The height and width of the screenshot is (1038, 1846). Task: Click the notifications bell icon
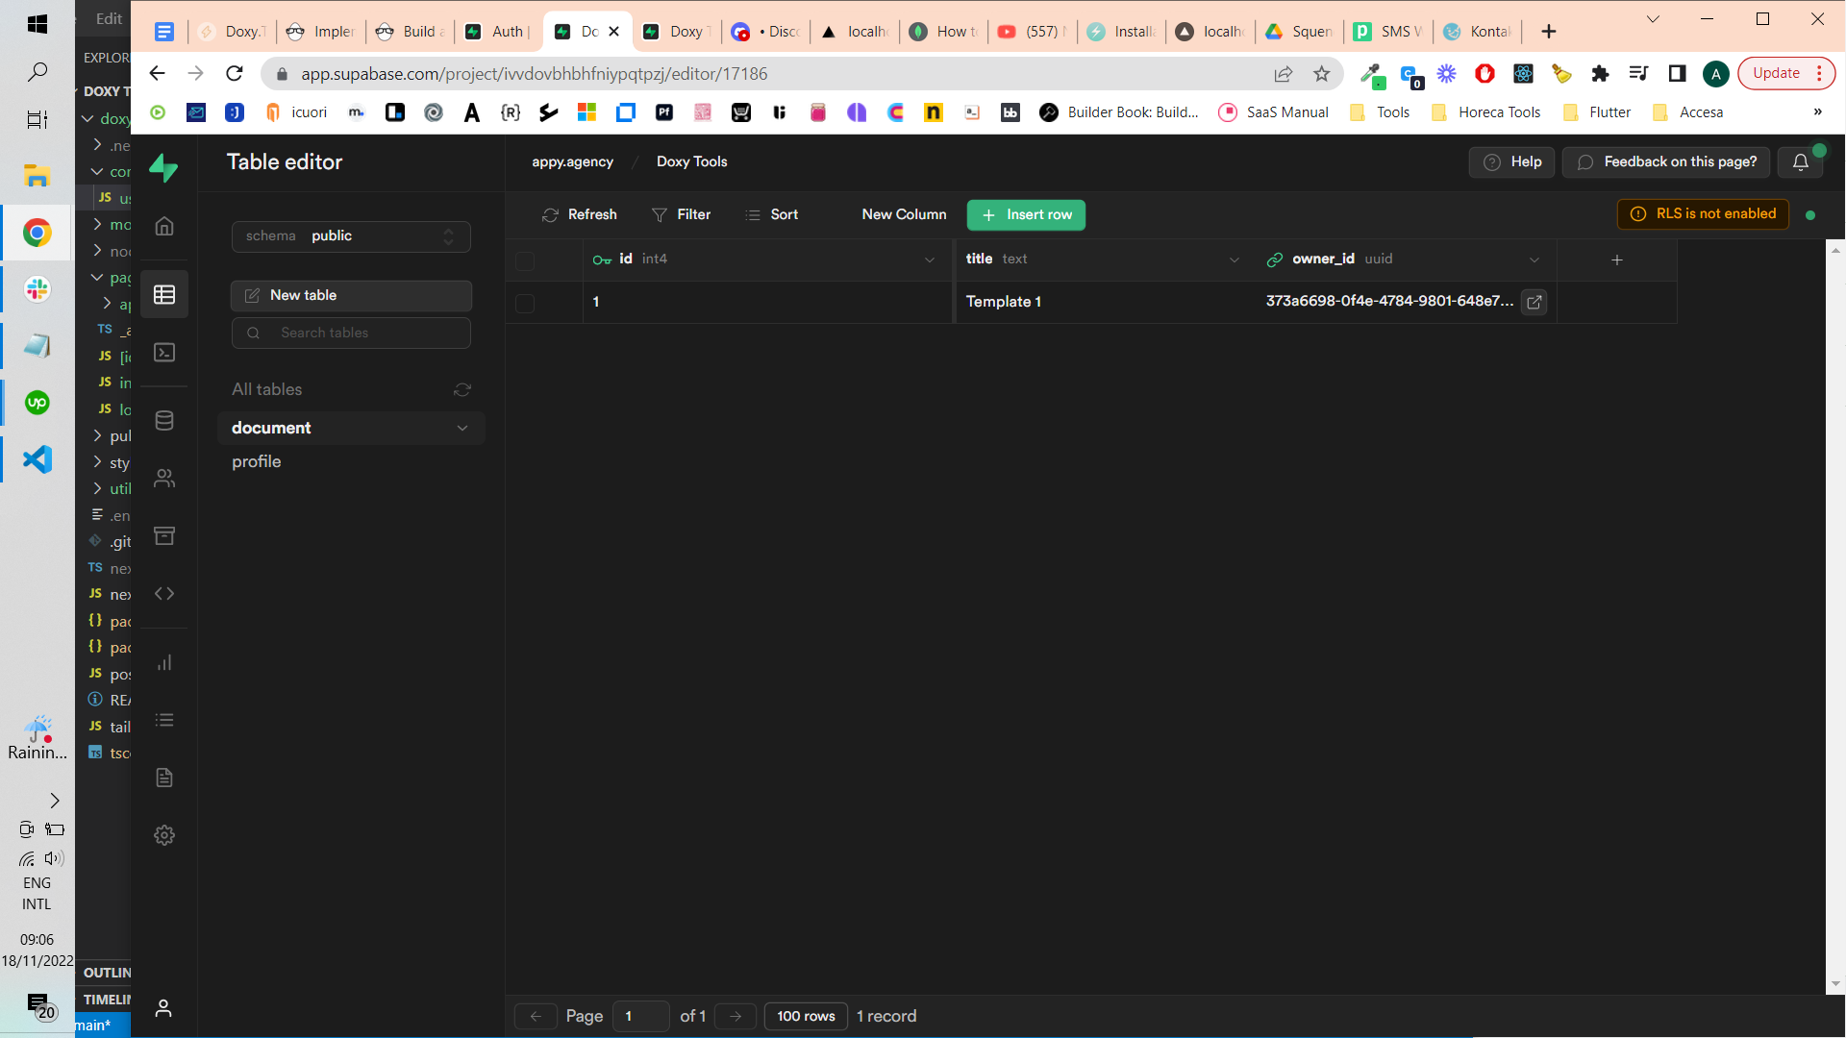tap(1800, 162)
